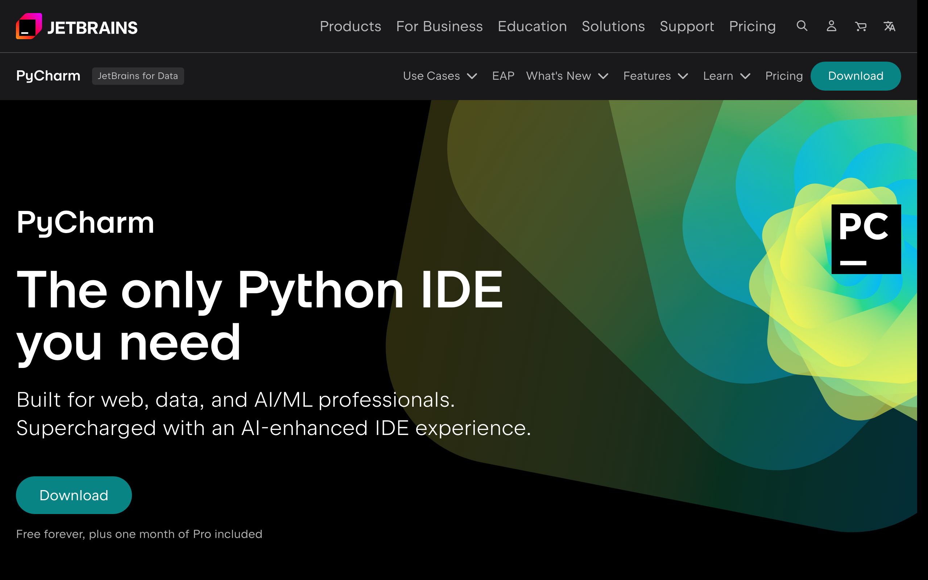Viewport: 928px width, 580px height.
Task: Open the shopping cart icon
Action: [861, 26]
